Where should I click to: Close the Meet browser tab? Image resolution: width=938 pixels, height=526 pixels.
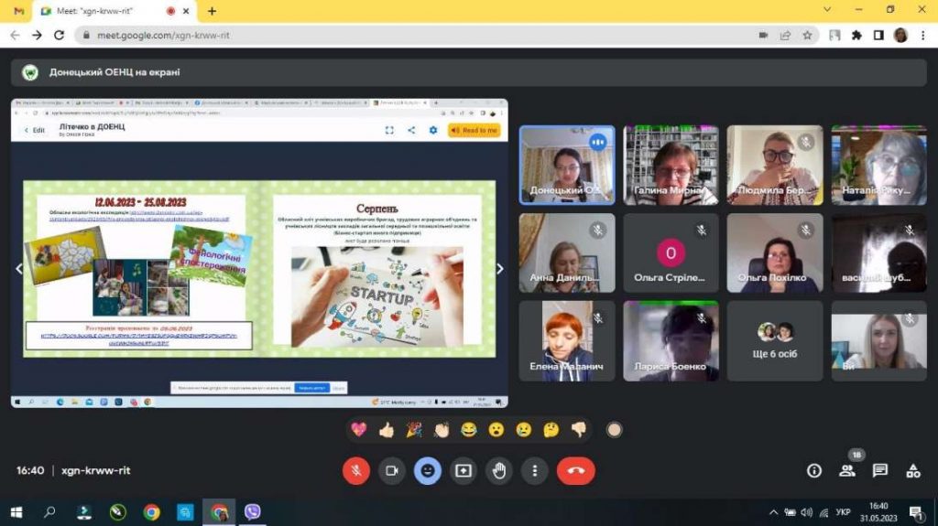186,11
